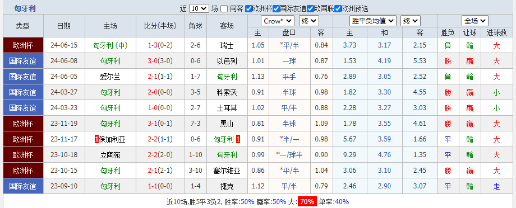516x208 pixels.
Task: Open the 1-3(0-2) score link
Action: (x=160, y=45)
